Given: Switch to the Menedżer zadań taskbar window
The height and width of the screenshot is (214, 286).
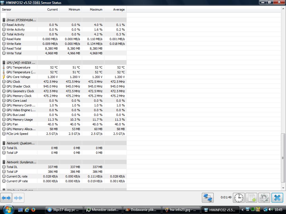Looking at the screenshot, I should point(103,210).
